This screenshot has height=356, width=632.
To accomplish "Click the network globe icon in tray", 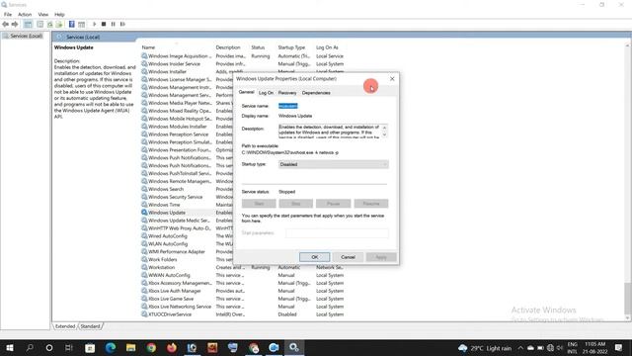I will [550, 347].
